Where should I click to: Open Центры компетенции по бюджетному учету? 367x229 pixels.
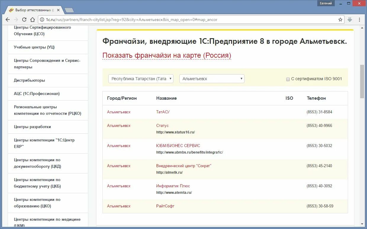point(48,183)
